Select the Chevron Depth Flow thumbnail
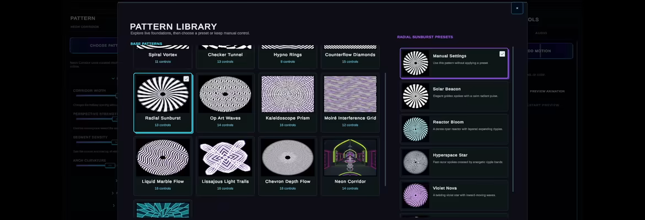 pos(288,158)
